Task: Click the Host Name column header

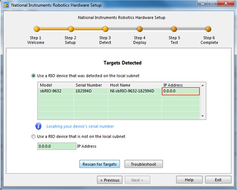Action: 120,85
